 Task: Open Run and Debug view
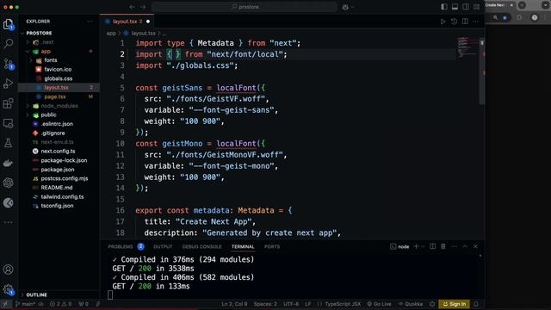tap(8, 84)
